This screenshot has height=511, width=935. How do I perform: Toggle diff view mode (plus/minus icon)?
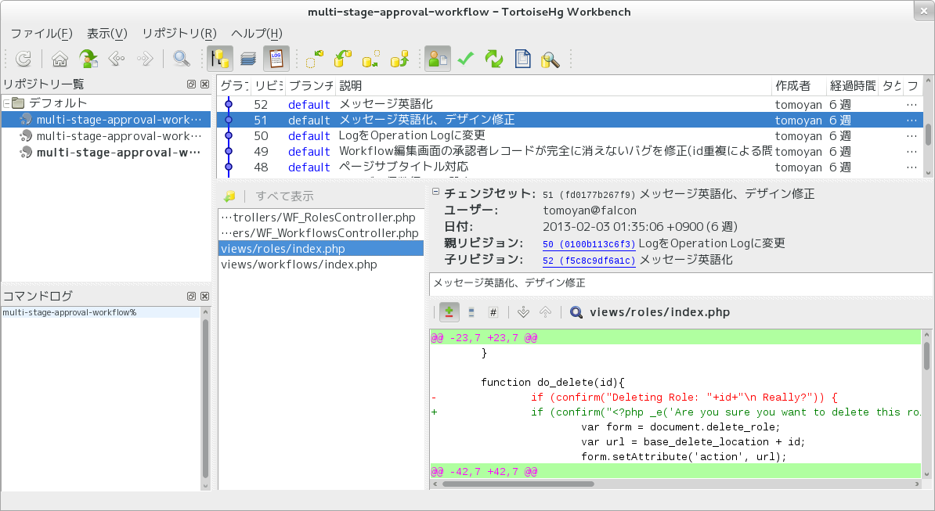449,312
